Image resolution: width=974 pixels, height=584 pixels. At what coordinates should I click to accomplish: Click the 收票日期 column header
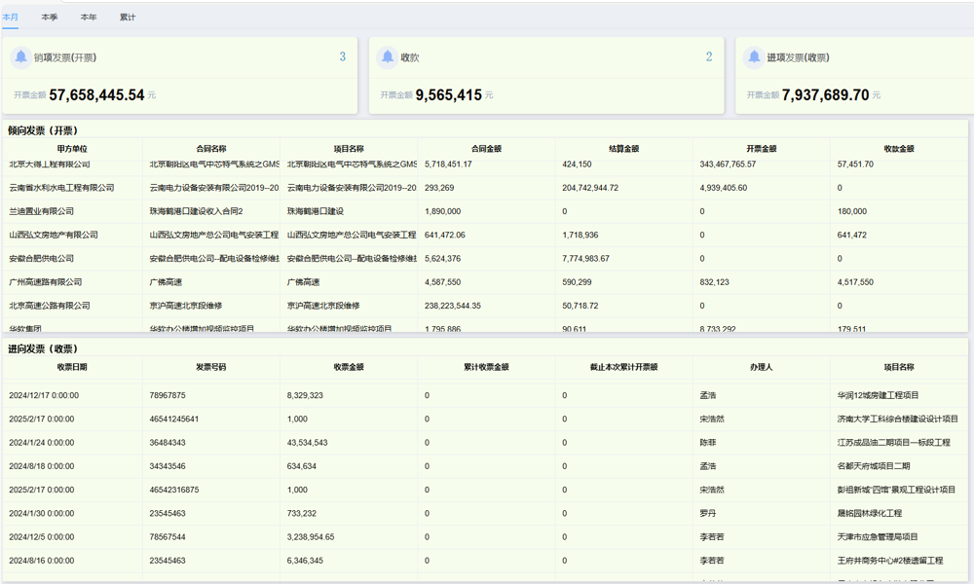pyautogui.click(x=72, y=368)
